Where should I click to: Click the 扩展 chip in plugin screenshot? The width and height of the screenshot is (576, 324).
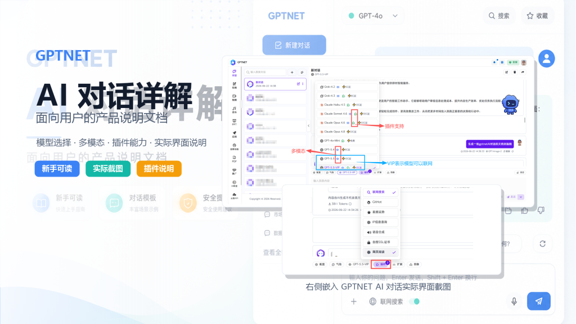pos(398,264)
